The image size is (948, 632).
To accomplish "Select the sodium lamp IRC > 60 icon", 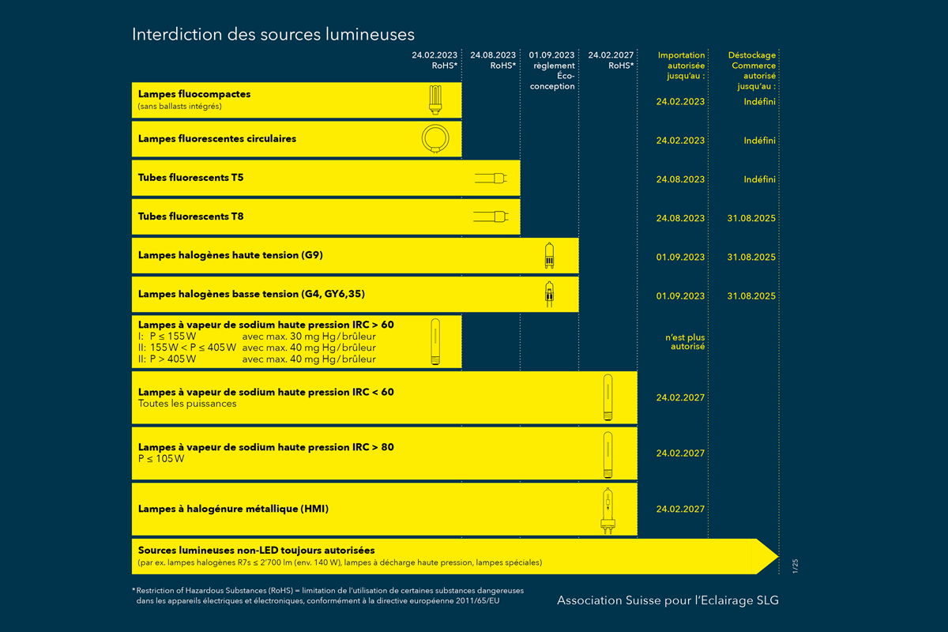I will pyautogui.click(x=434, y=341).
